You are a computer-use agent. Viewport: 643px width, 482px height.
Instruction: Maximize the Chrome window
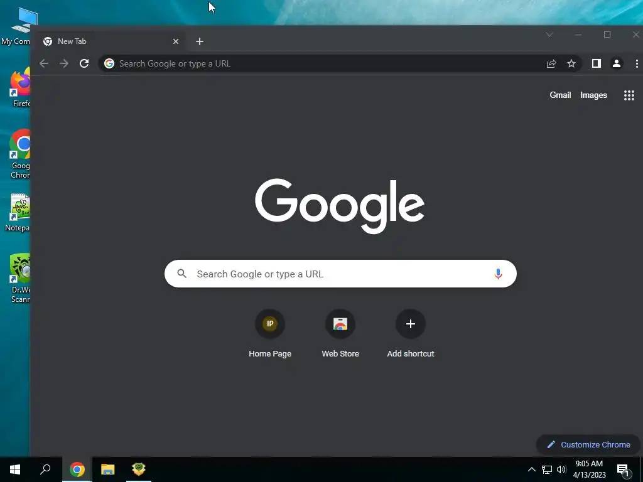pyautogui.click(x=607, y=35)
